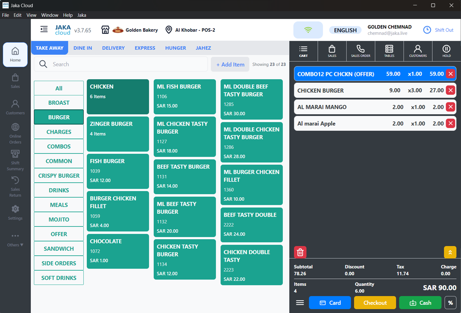This screenshot has height=313, width=461.
Task: Switch to the DINE IN tab
Action: tap(82, 48)
